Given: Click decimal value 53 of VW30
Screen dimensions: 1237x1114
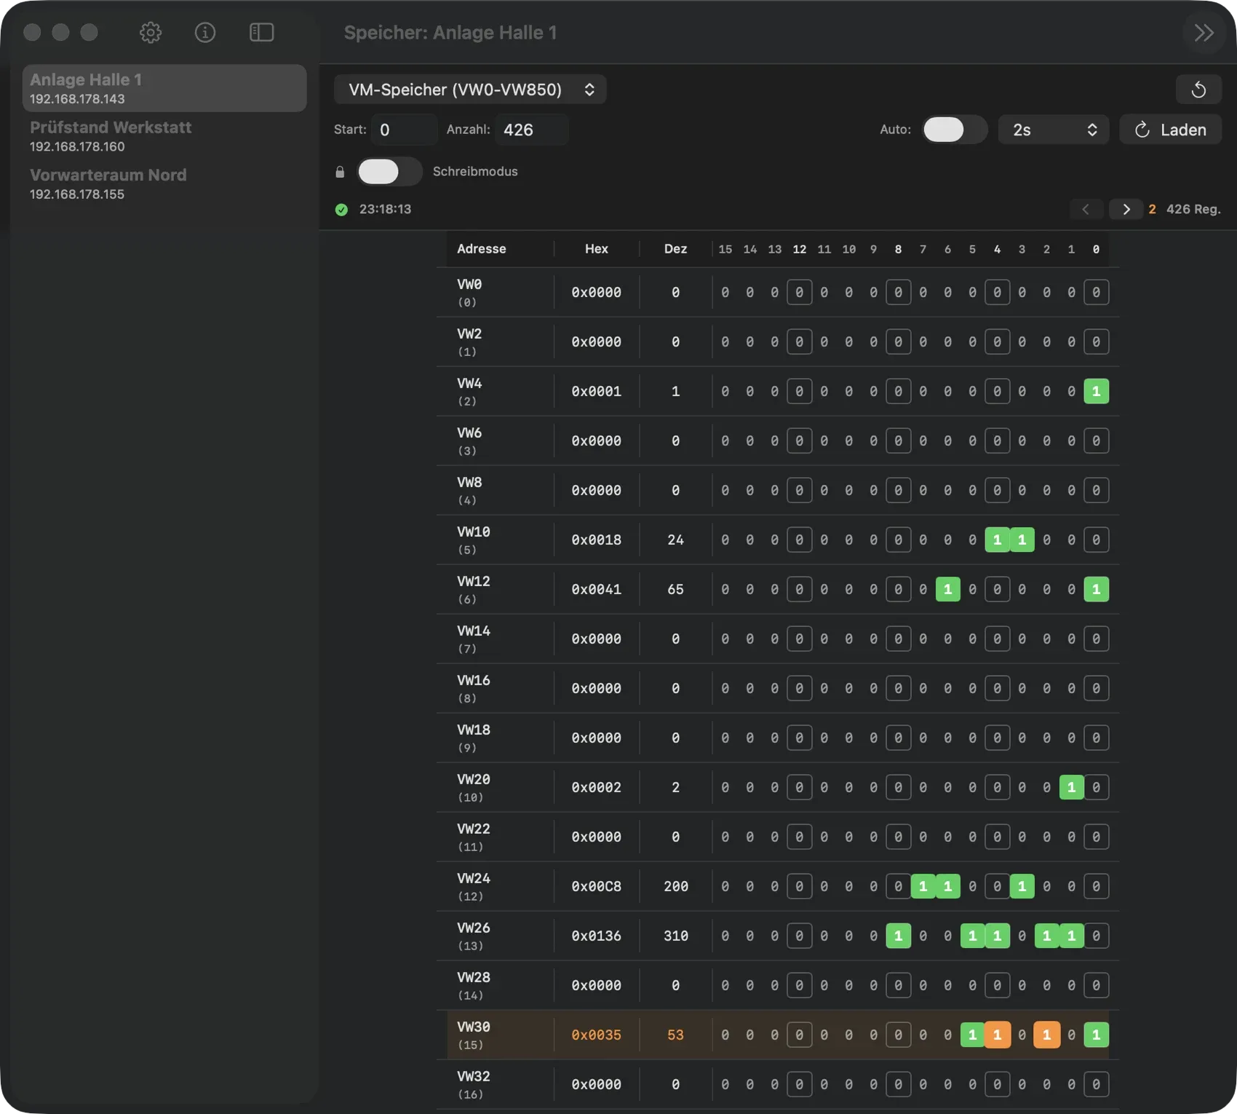Looking at the screenshot, I should (675, 1035).
